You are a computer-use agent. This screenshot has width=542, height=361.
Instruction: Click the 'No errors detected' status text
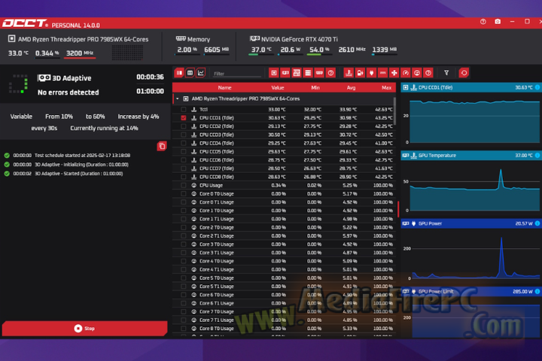click(68, 93)
